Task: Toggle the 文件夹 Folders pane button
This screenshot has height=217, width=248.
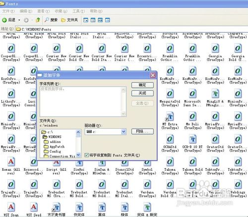Action: point(69,20)
